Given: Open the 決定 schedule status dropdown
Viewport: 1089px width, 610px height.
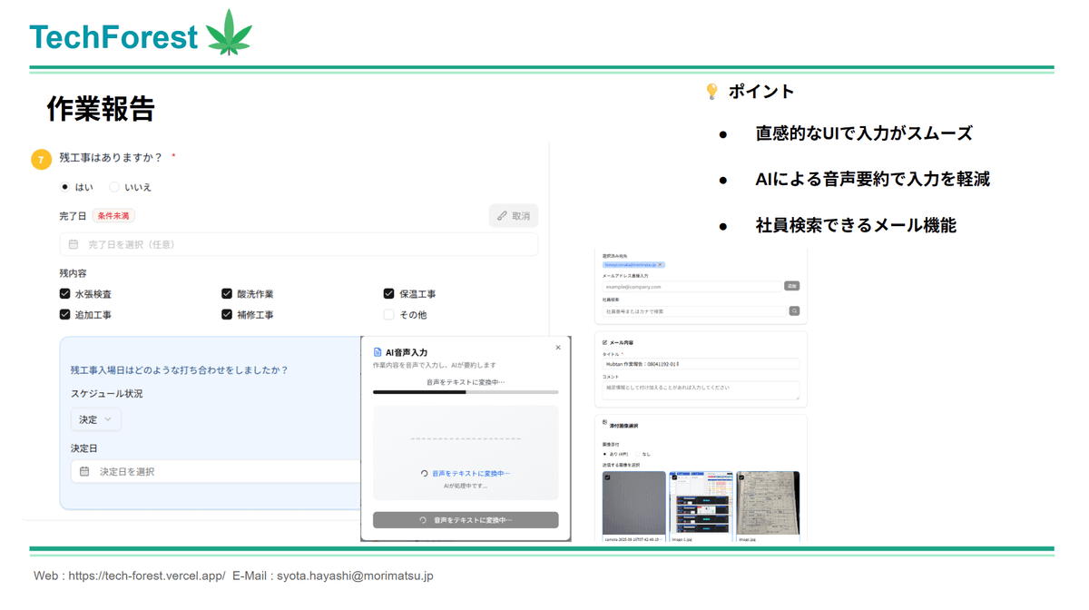Looking at the screenshot, I should [95, 419].
